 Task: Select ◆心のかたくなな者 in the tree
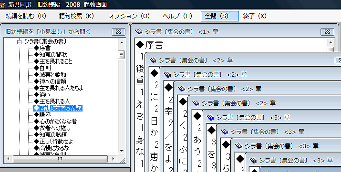coord(55,121)
